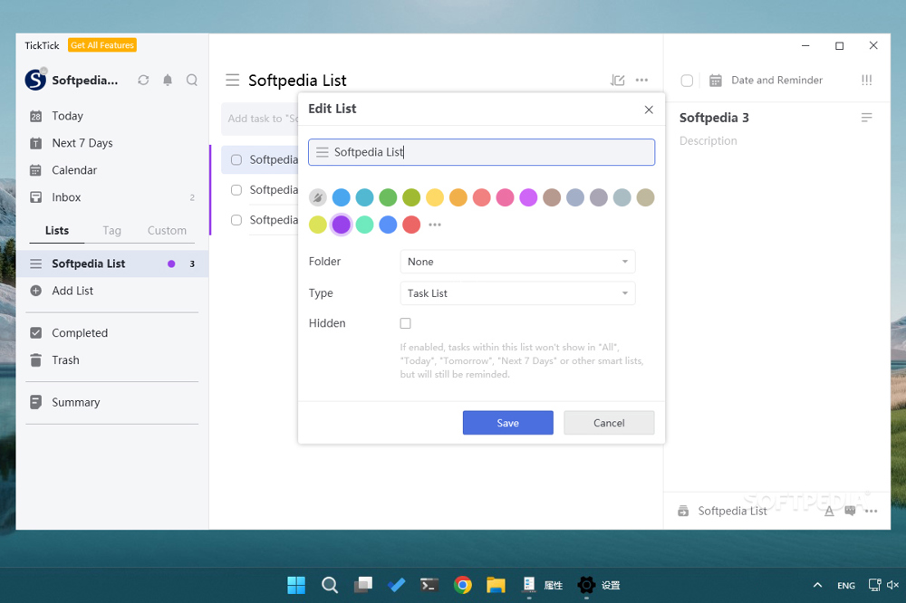The width and height of the screenshot is (906, 603).
Task: Open terminal from taskbar
Action: coord(429,585)
